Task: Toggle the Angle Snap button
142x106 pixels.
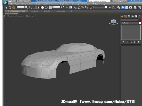Action: [79, 7]
